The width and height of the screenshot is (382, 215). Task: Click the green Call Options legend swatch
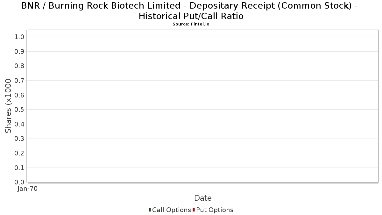click(x=150, y=210)
